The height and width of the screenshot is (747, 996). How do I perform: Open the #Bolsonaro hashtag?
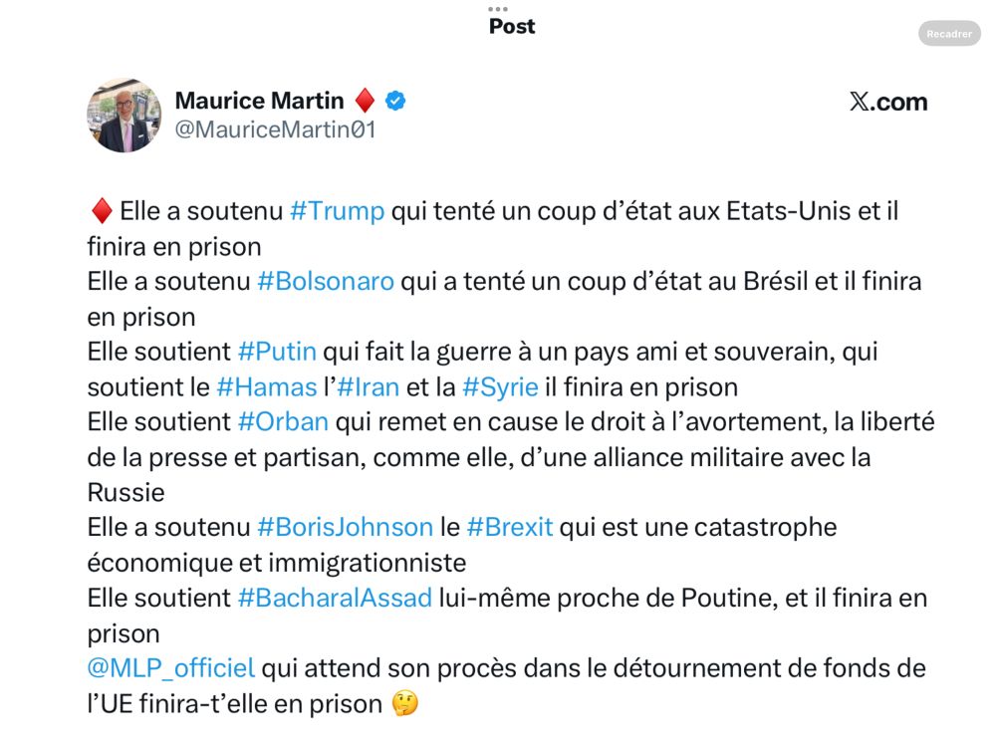coord(326,282)
